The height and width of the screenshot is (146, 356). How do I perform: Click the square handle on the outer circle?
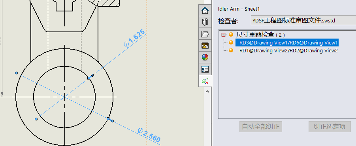click(x=108, y=119)
